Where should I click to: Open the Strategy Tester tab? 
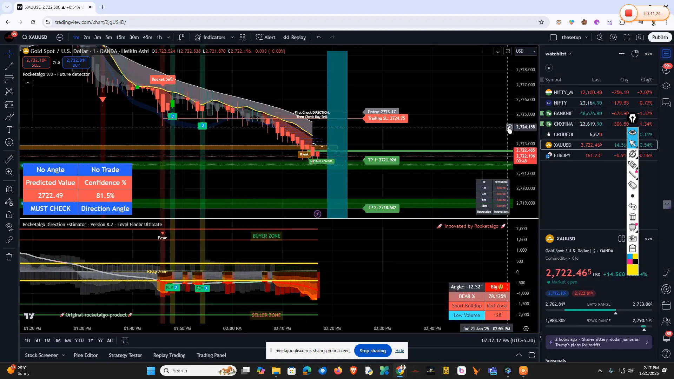pyautogui.click(x=125, y=355)
